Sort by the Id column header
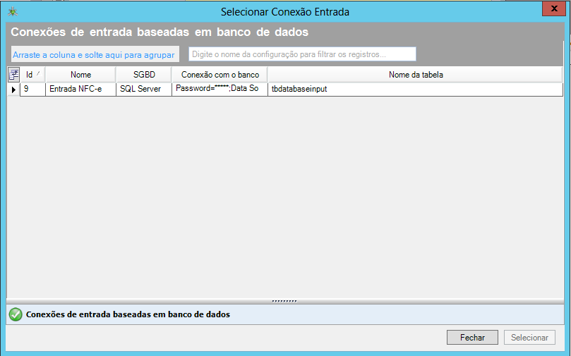Viewport: 571px width, 356px height. (x=32, y=75)
